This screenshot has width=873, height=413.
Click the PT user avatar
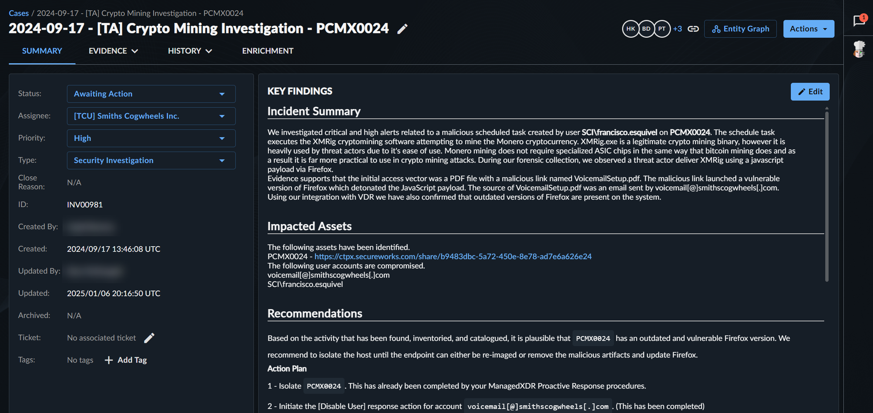(662, 29)
